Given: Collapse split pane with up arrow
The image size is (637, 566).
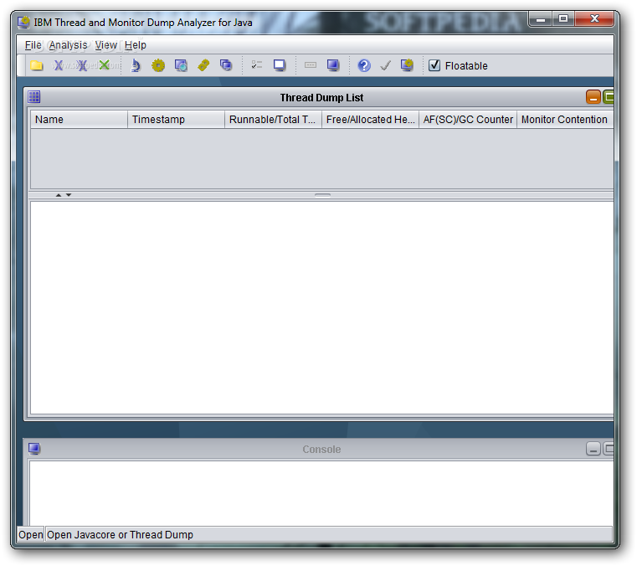Looking at the screenshot, I should 59,195.
